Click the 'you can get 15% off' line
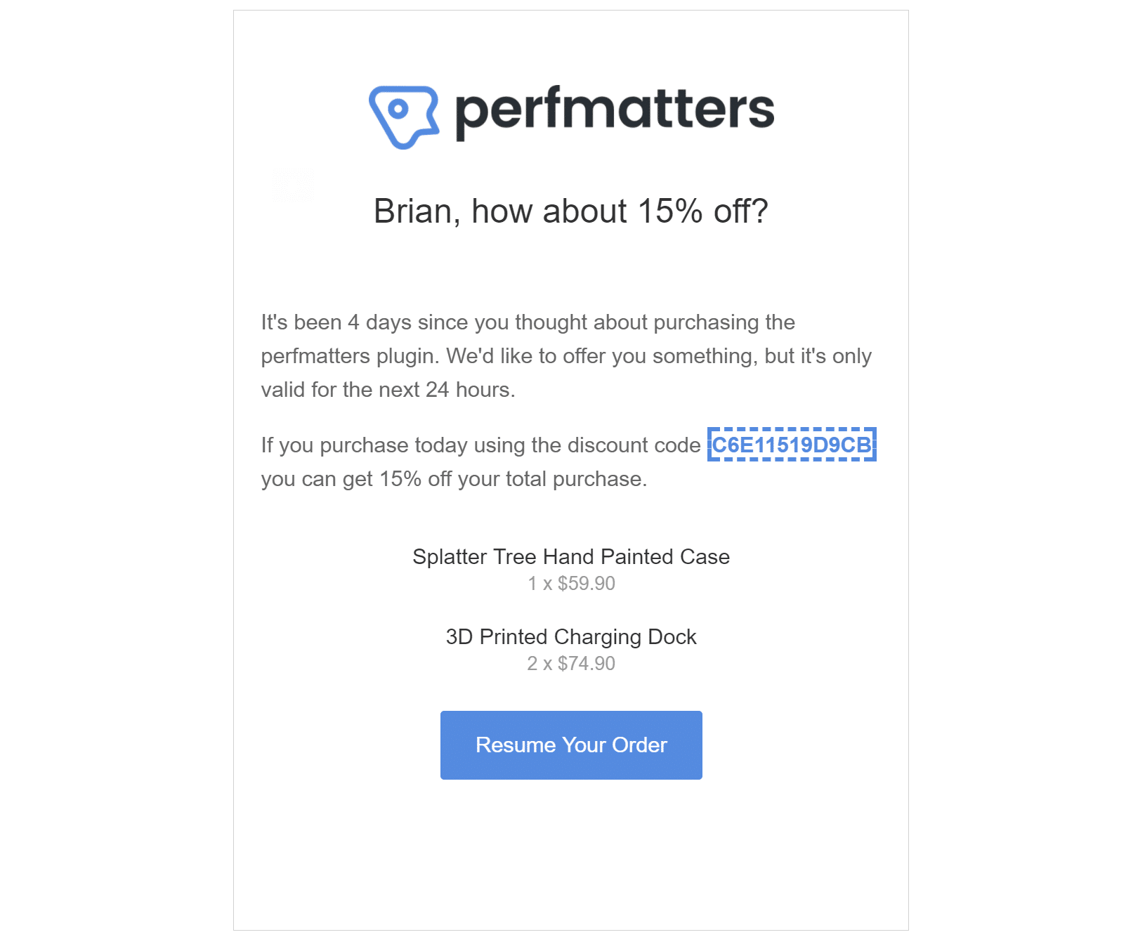This screenshot has width=1145, height=937. 454,479
